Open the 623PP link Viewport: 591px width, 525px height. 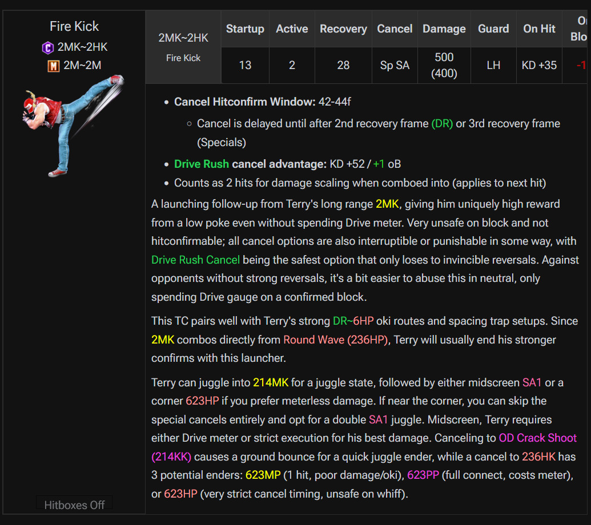point(423,475)
